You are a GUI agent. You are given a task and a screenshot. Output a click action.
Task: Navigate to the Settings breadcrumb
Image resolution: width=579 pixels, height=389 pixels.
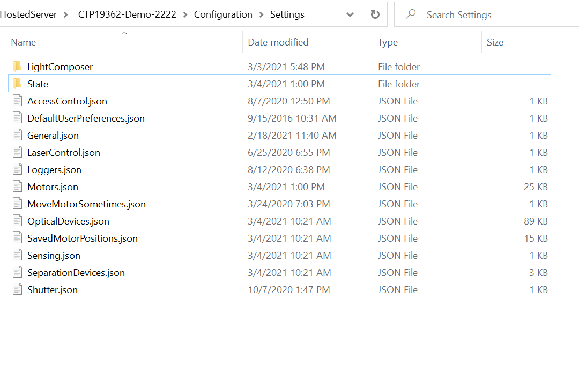click(287, 14)
